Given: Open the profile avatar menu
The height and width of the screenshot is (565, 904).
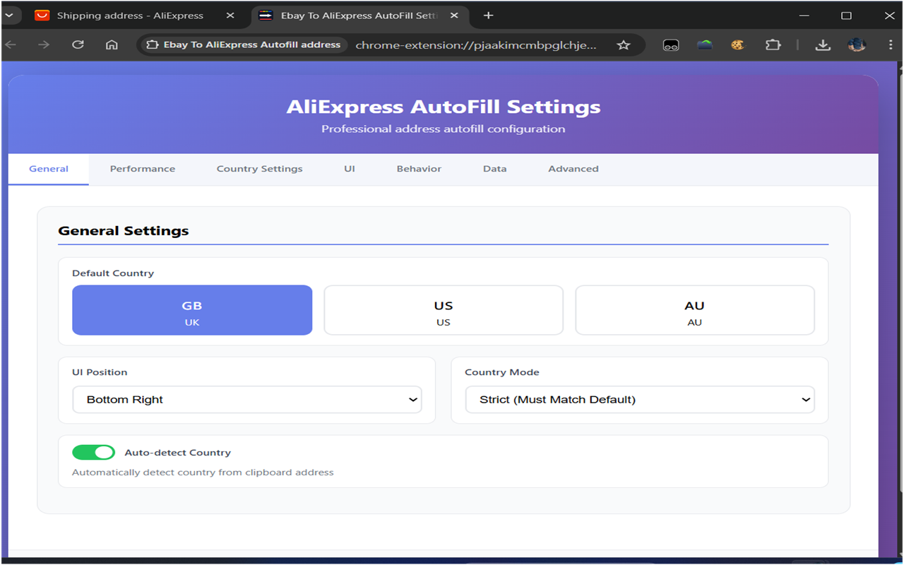Looking at the screenshot, I should (857, 44).
